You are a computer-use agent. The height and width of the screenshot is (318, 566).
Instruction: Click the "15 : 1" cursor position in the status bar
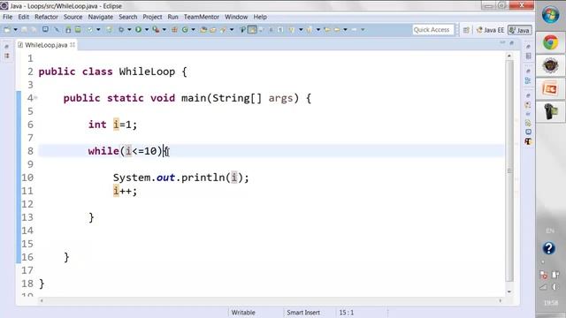[347, 313]
